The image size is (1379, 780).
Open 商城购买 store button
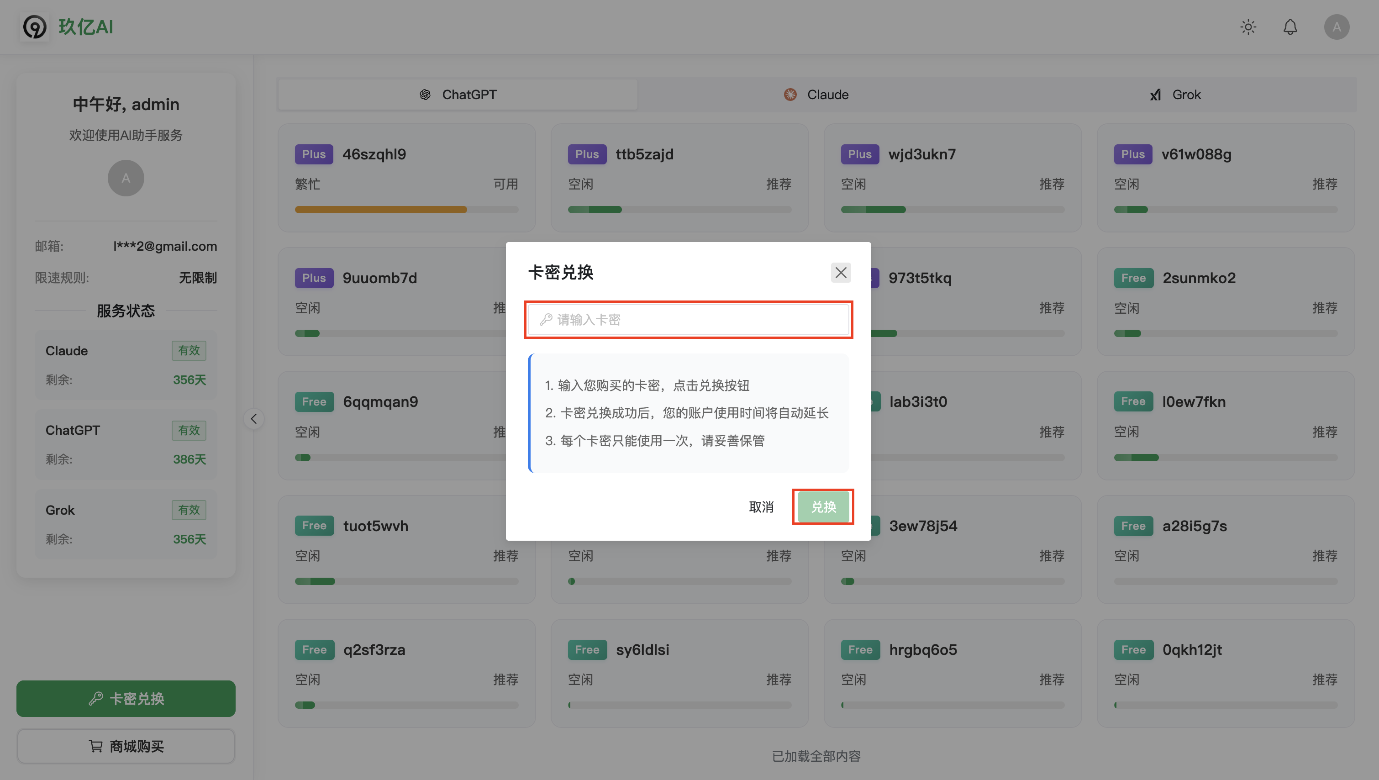tap(126, 746)
